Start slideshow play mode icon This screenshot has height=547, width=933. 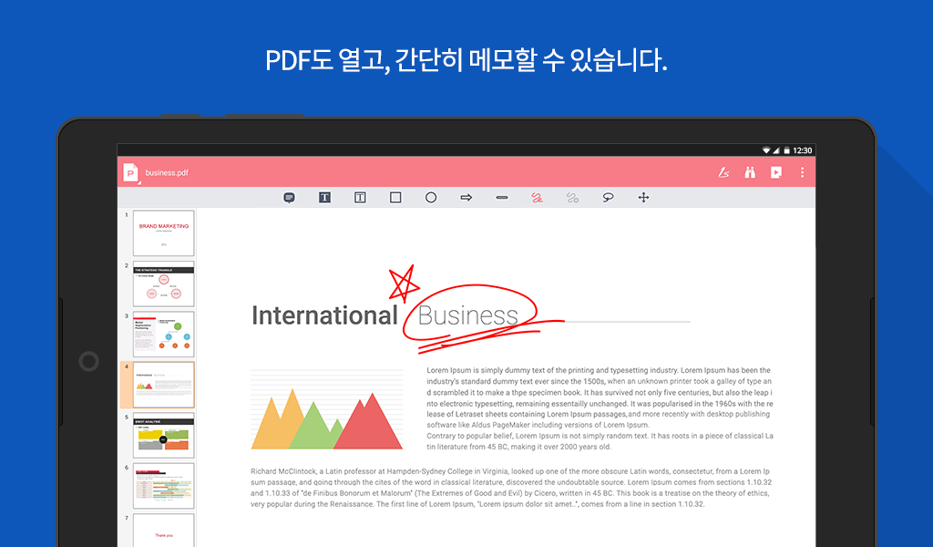point(776,172)
